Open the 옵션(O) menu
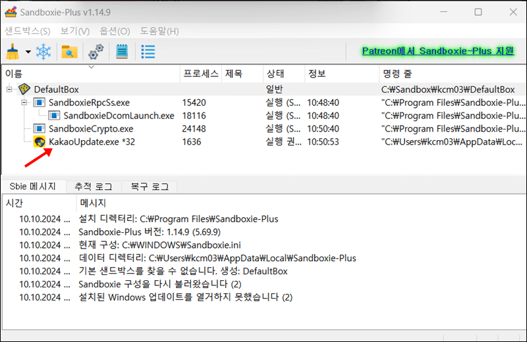This screenshot has width=527, height=342. tap(115, 31)
